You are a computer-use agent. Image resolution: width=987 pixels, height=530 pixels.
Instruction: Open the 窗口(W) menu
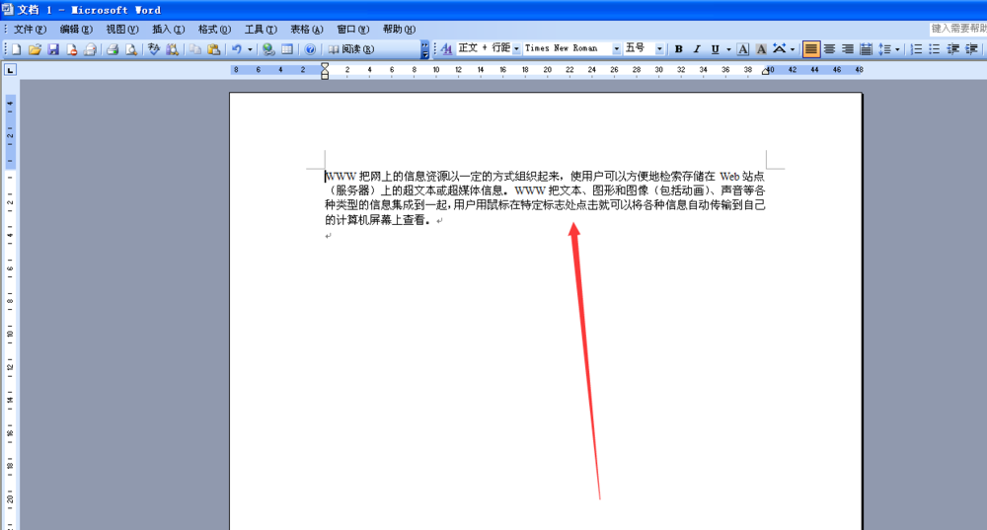352,29
